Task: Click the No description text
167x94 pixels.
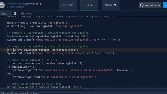Action: click(x=17, y=7)
